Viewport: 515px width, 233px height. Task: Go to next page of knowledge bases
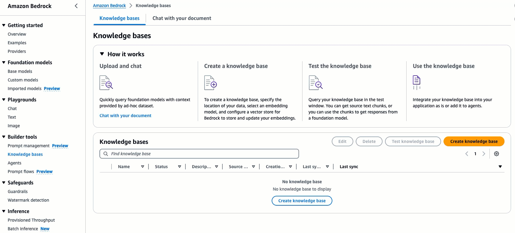coord(484,154)
